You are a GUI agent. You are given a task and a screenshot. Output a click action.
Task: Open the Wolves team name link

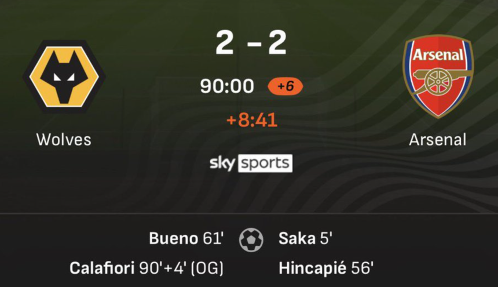coord(64,140)
